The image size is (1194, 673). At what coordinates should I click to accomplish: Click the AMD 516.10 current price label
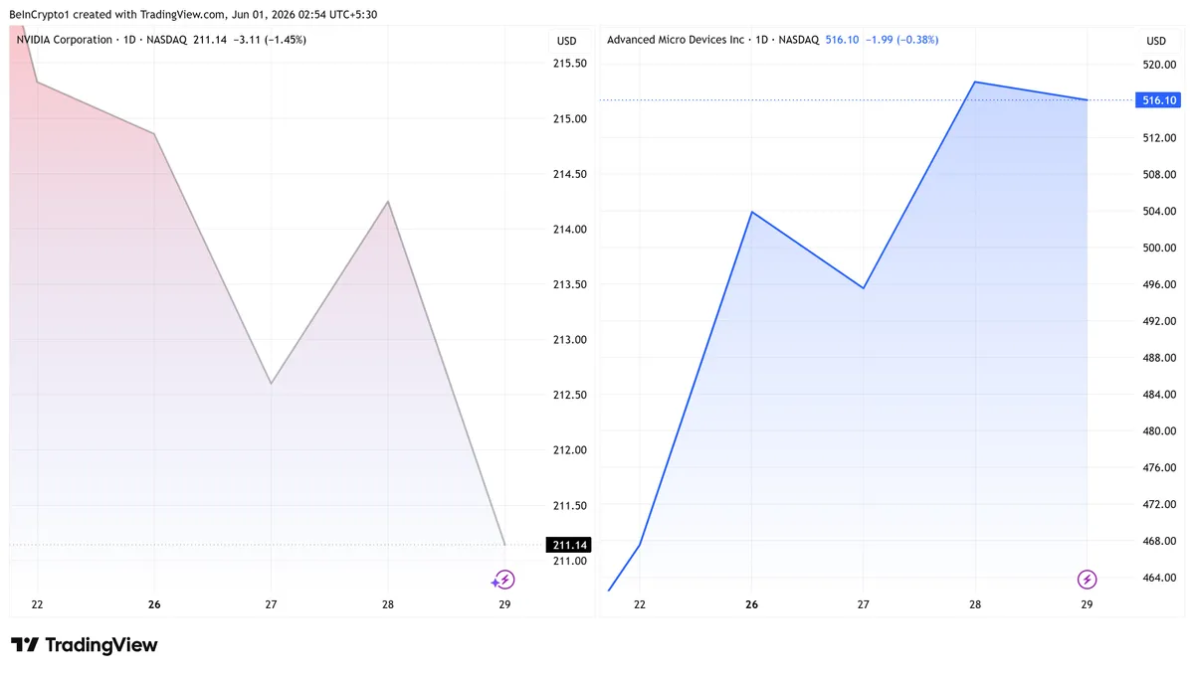click(1157, 100)
